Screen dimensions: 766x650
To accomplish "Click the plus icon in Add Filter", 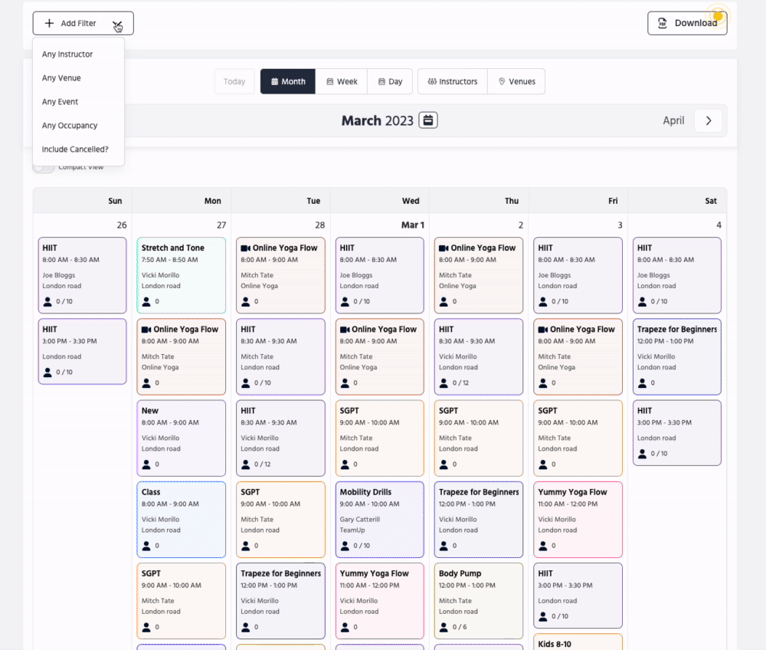I will tap(49, 23).
